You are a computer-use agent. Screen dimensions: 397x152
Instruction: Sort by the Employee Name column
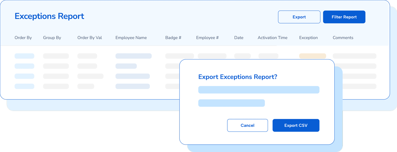click(131, 38)
